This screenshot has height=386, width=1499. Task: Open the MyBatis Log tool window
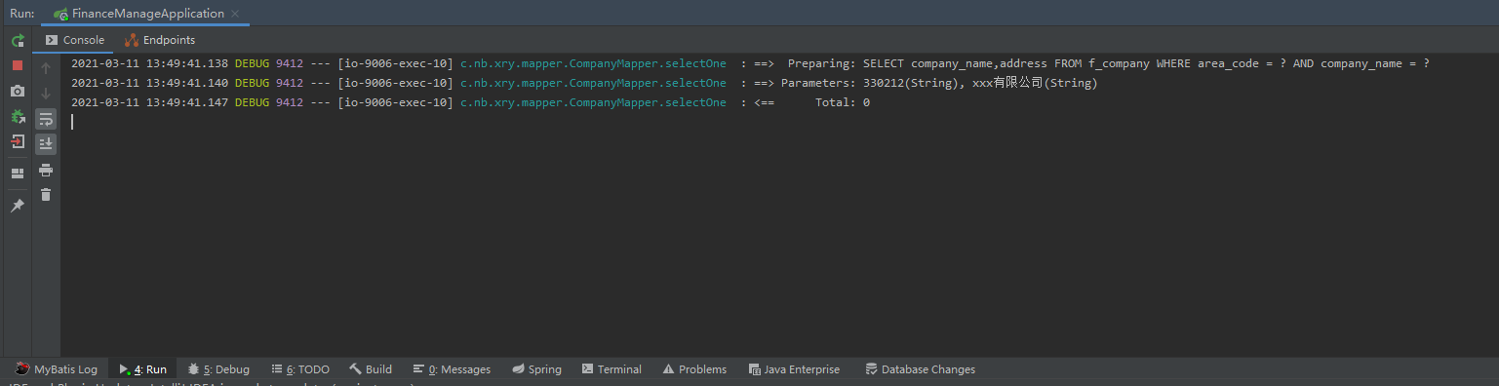pyautogui.click(x=56, y=369)
